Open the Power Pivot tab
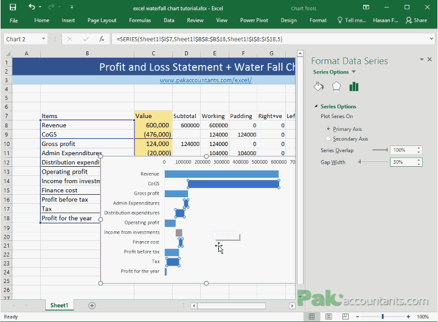438x322 pixels. pyautogui.click(x=254, y=21)
